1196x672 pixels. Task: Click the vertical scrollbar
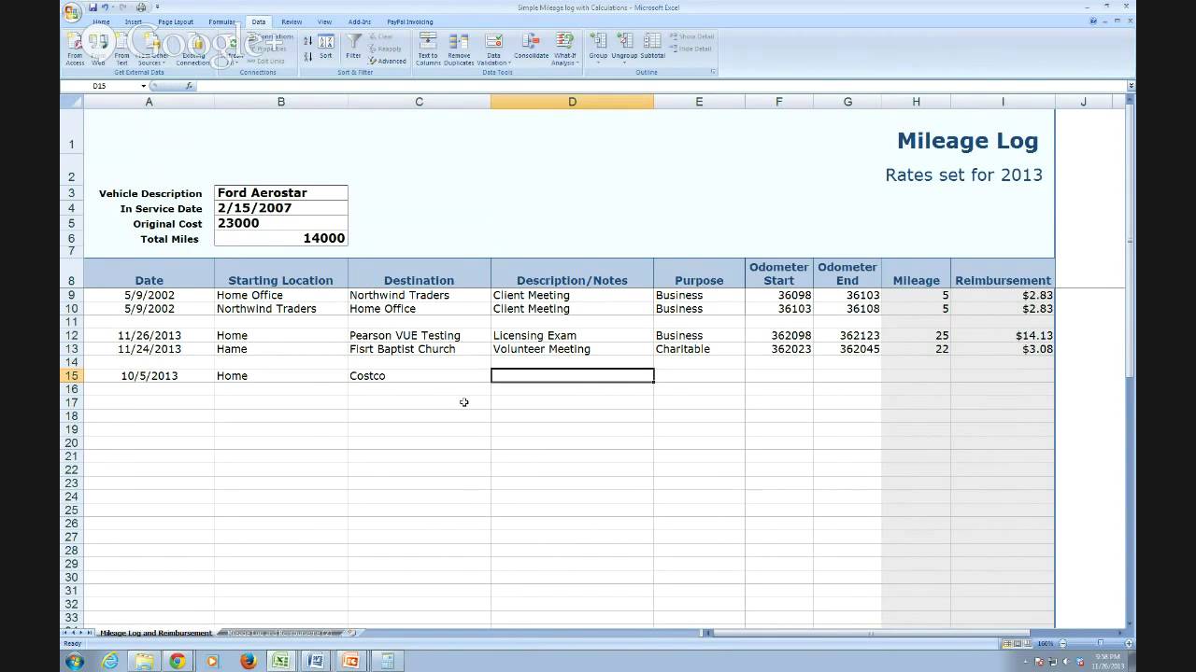1131,243
